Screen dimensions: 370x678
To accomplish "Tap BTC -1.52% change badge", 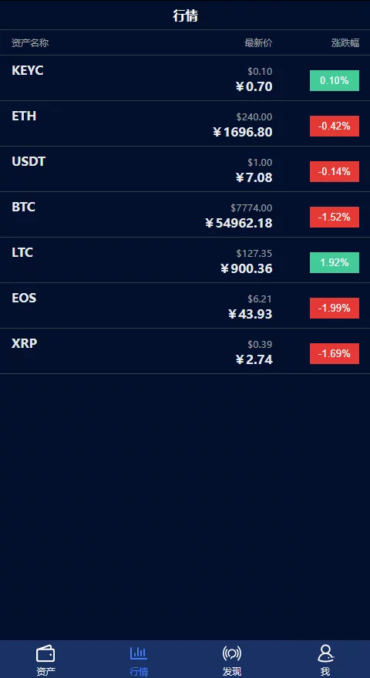I will click(334, 217).
